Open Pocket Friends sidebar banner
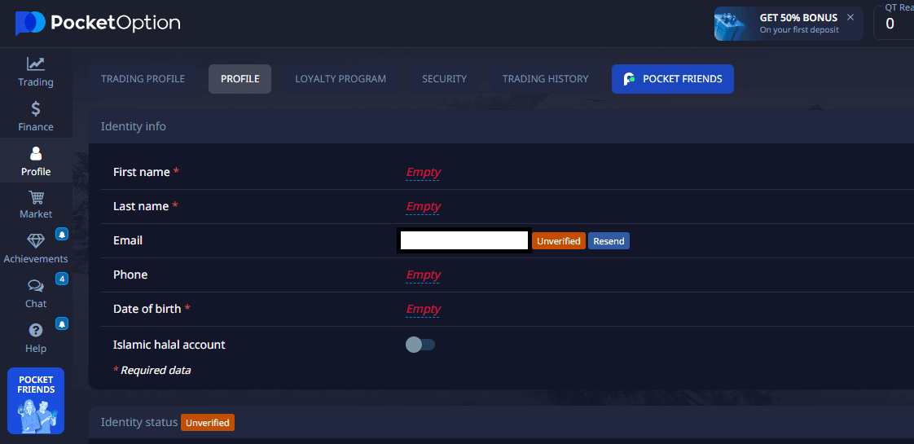The height and width of the screenshot is (444, 914). 36,400
